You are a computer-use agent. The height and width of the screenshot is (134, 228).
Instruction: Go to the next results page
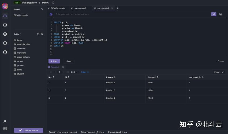pyautogui.click(x=64, y=72)
